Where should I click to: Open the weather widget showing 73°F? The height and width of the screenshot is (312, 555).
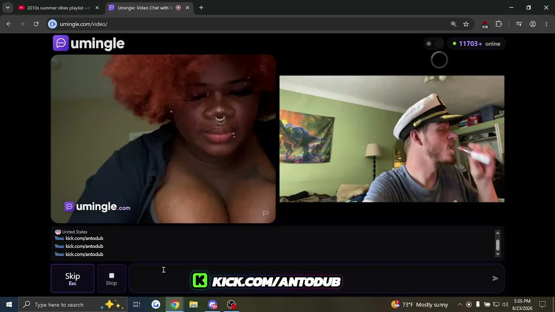click(420, 305)
